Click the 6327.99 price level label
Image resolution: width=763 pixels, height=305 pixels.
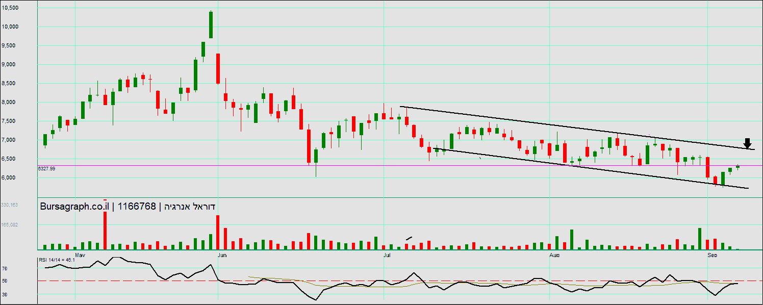pyautogui.click(x=46, y=168)
